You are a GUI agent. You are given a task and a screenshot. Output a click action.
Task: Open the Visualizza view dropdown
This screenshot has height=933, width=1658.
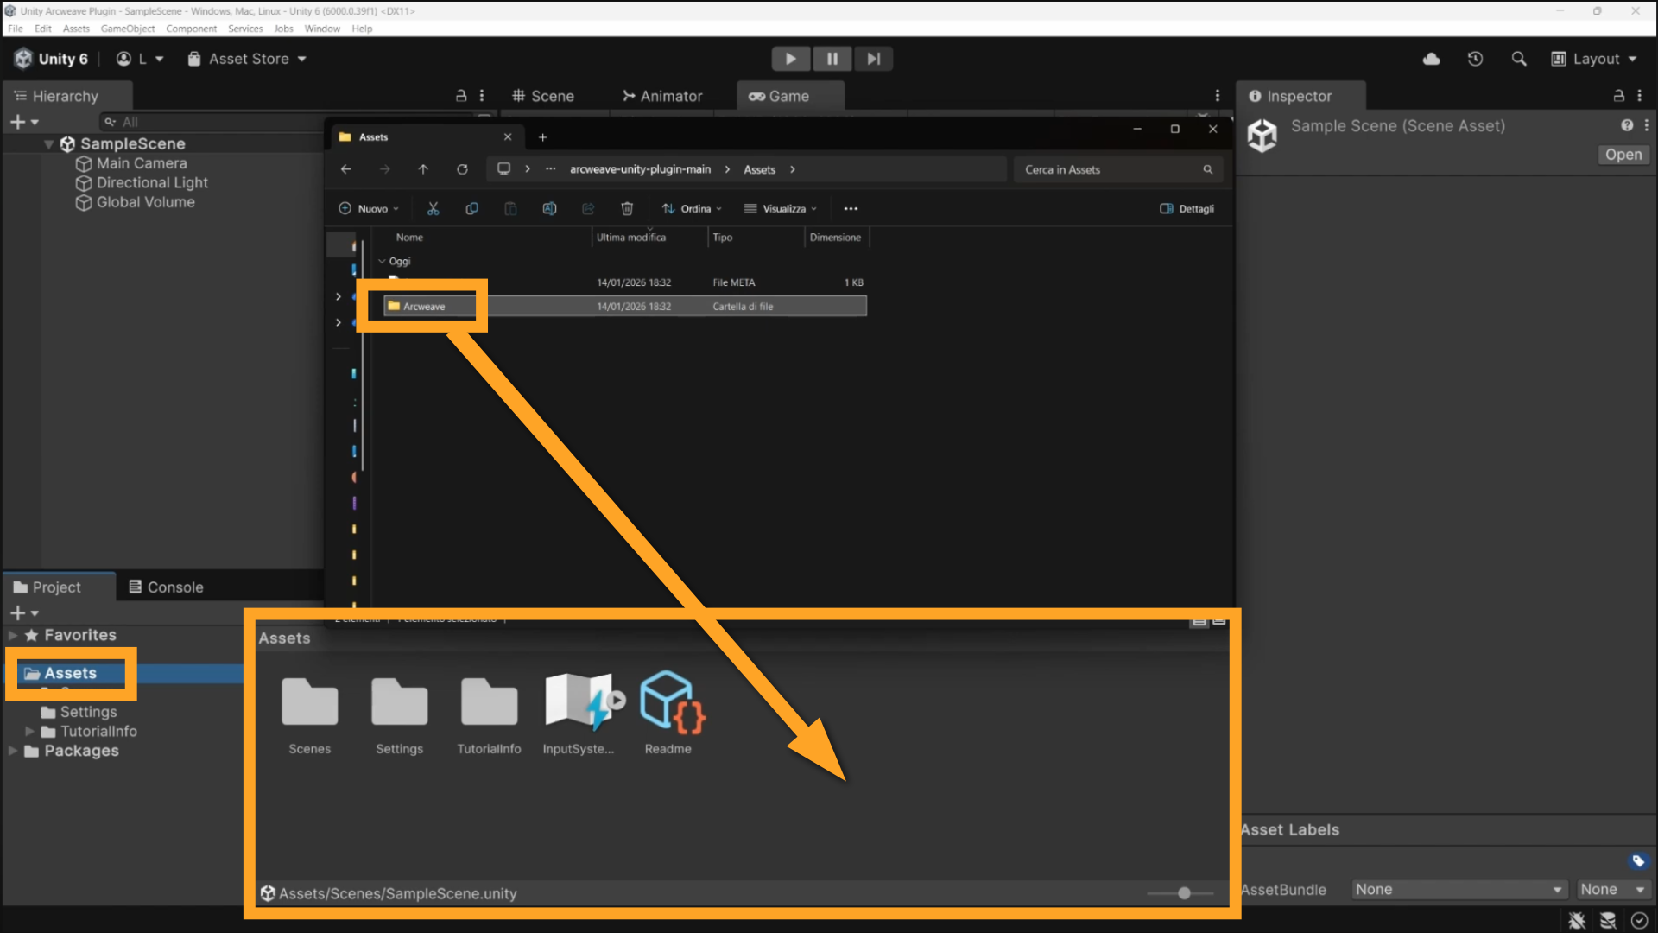click(780, 208)
